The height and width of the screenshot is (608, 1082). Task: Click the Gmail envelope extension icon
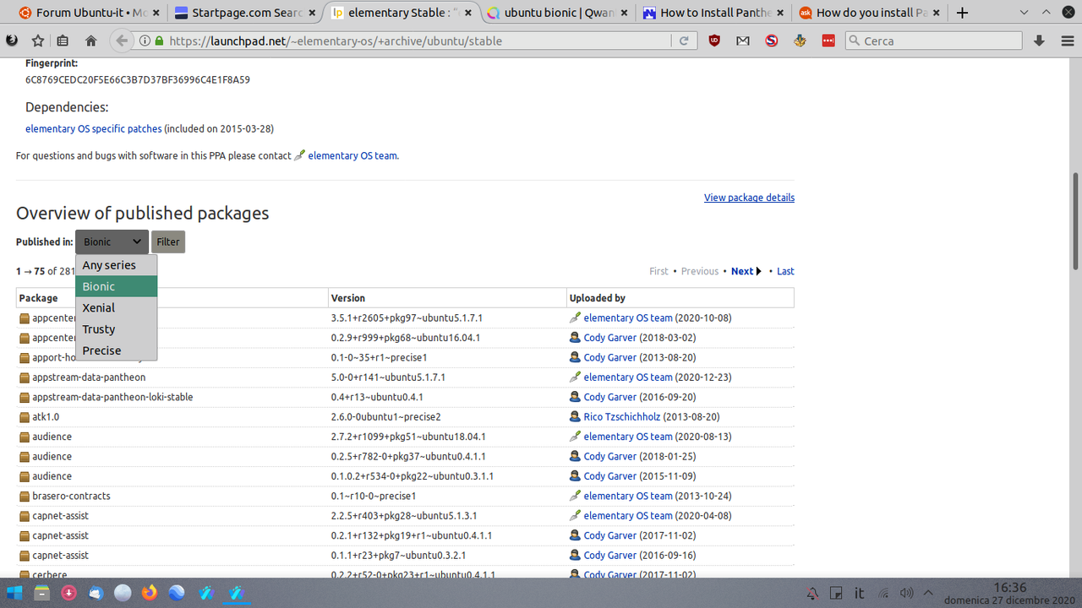(743, 41)
